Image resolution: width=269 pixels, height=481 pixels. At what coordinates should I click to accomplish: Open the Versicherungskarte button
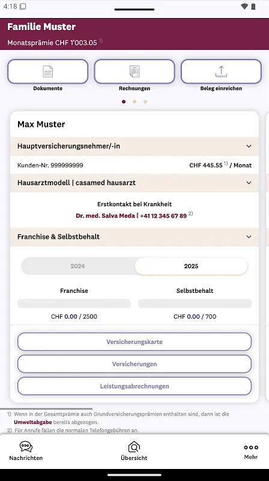134,342
